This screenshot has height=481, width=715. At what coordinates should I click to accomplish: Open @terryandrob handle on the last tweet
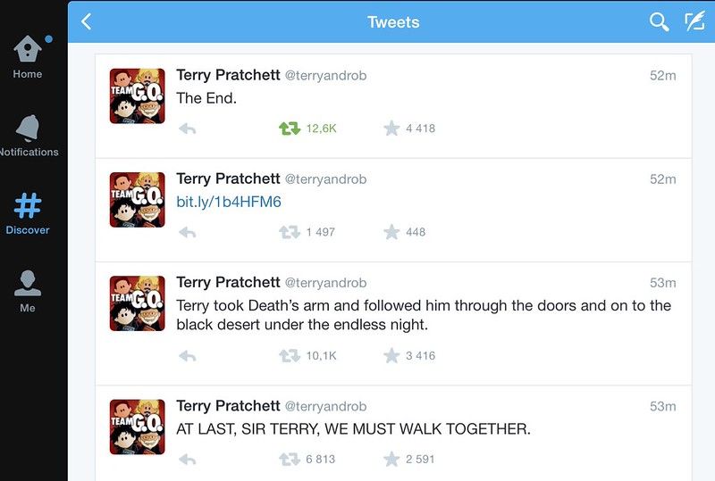[325, 406]
